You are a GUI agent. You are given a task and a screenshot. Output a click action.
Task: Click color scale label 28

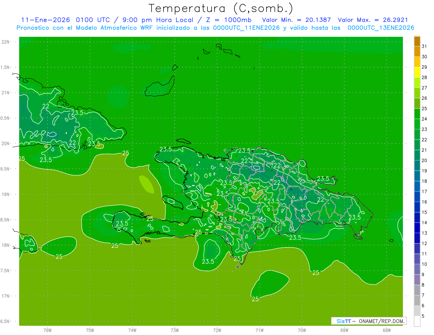click(x=424, y=78)
